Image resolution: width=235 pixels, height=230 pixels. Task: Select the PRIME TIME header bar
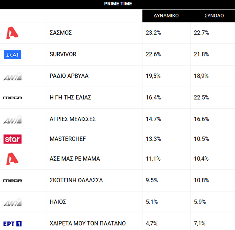click(x=118, y=4)
